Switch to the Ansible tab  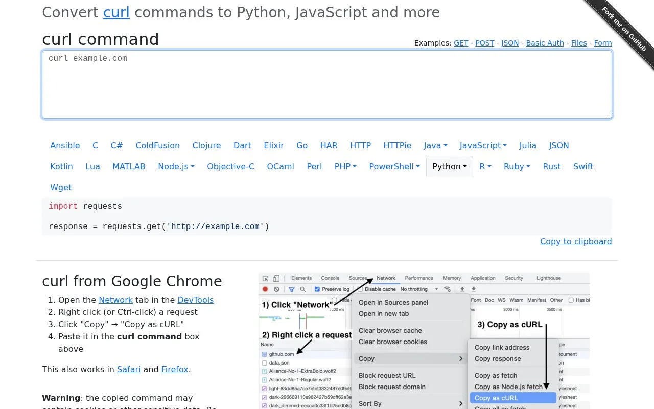[x=65, y=145]
